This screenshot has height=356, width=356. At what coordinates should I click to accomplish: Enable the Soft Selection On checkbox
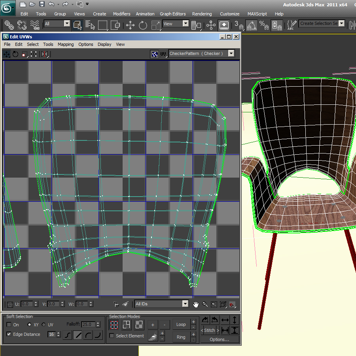[x=9, y=324]
